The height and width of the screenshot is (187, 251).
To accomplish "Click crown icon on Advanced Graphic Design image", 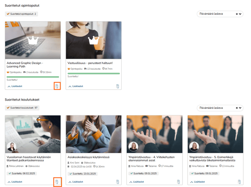I will click(x=33, y=40).
